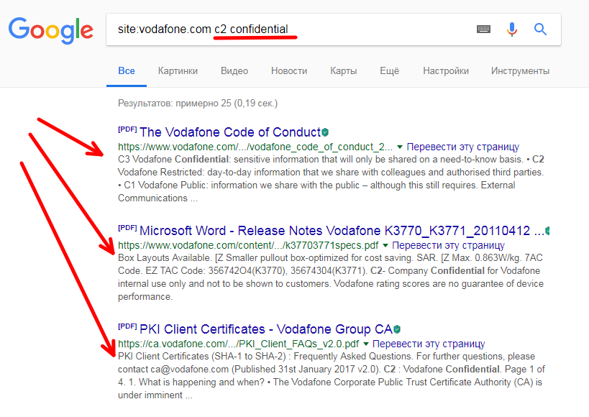This screenshot has height=417, width=589.
Task: Open the Ещё menu
Action: (x=389, y=71)
